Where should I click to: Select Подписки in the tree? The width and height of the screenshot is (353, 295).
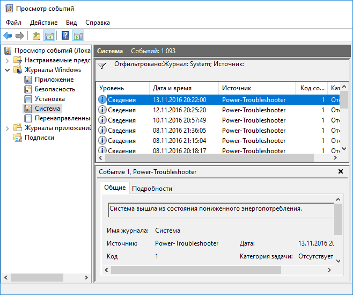point(39,138)
